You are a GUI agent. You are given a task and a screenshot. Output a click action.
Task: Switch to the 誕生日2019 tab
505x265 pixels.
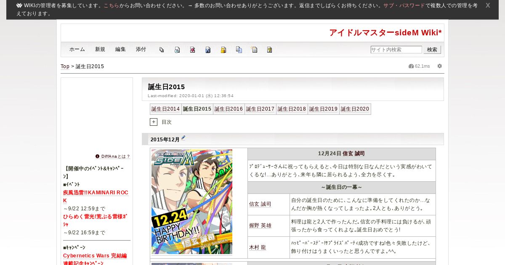point(324,109)
